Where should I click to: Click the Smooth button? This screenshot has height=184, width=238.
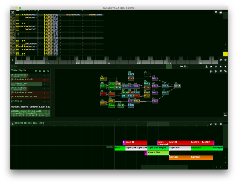point(34,107)
